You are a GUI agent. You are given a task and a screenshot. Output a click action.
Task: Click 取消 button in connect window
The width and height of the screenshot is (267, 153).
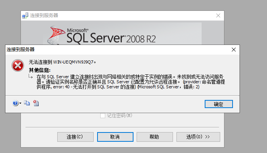click(x=115, y=137)
